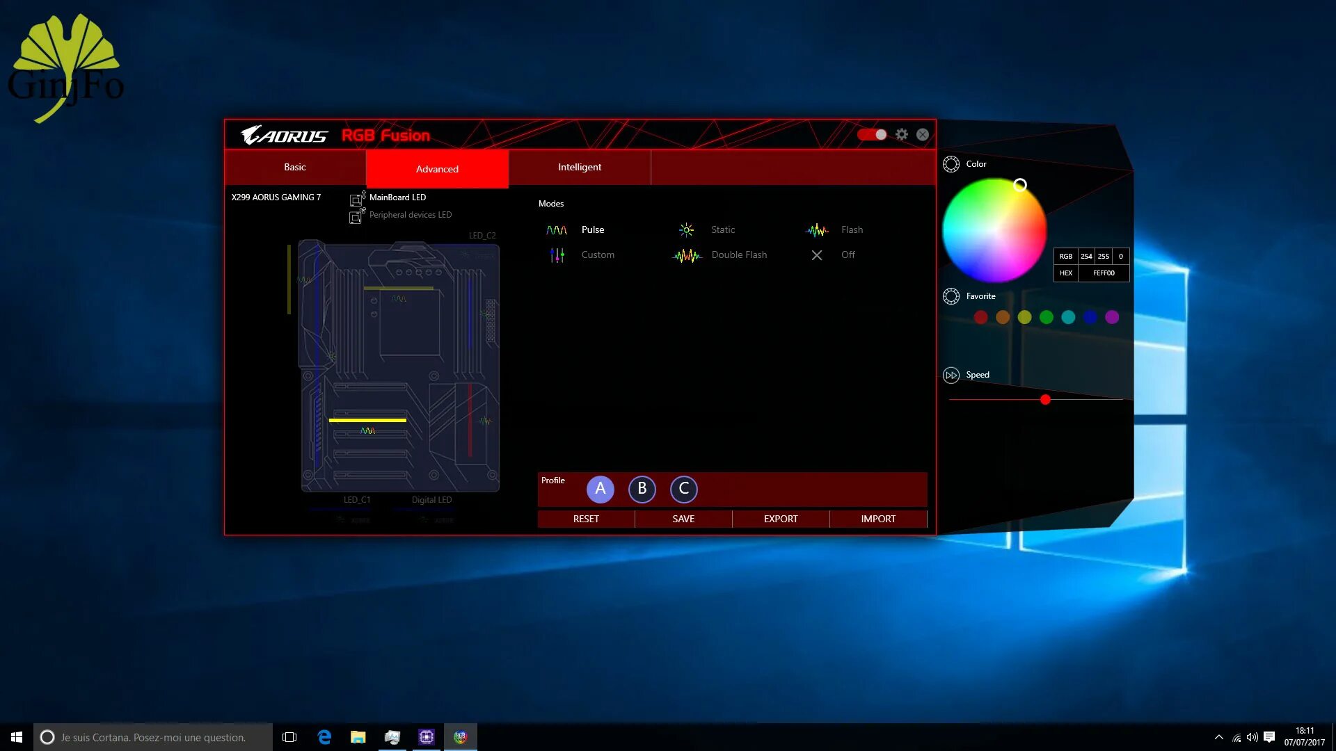Open Microsoft Edge from the taskbar
The height and width of the screenshot is (751, 1336).
tap(324, 737)
